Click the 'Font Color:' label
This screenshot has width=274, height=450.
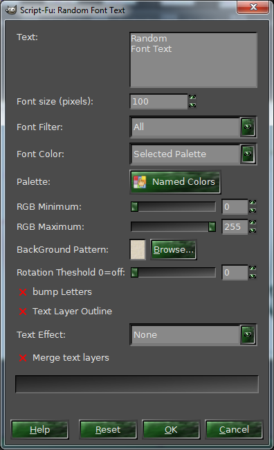coord(40,154)
